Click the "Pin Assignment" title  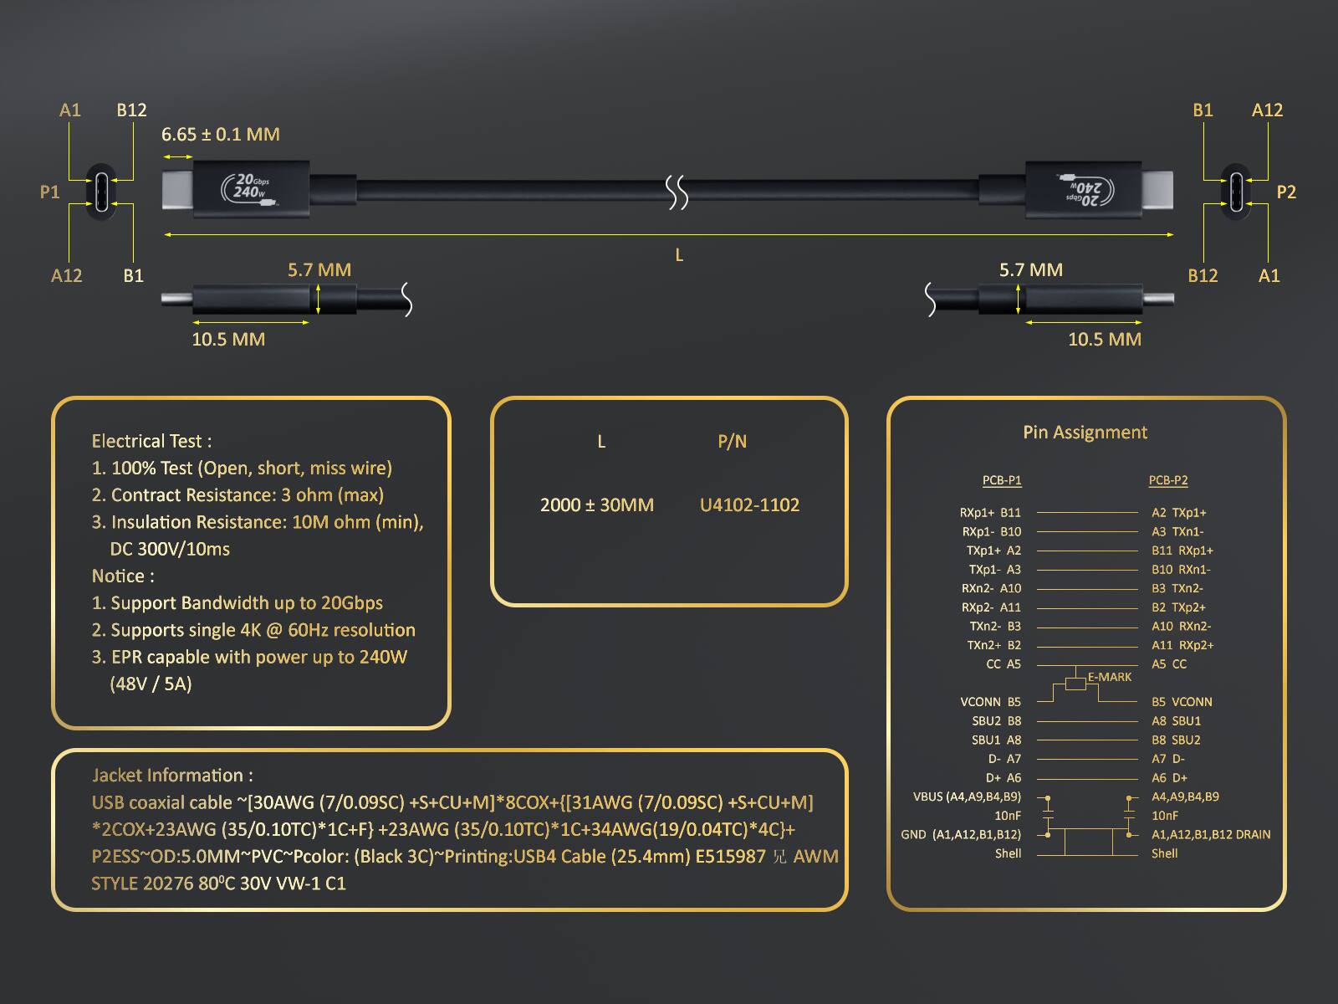[1085, 432]
